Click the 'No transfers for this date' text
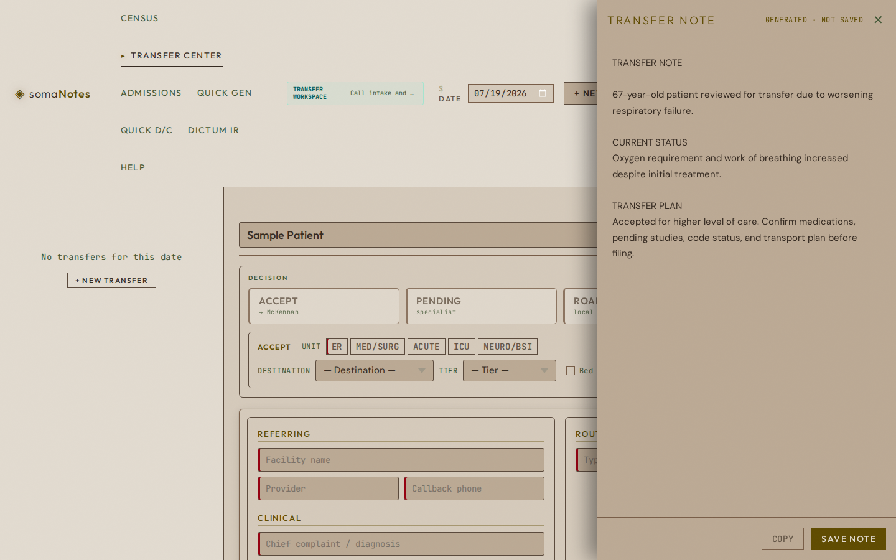 pos(111,257)
